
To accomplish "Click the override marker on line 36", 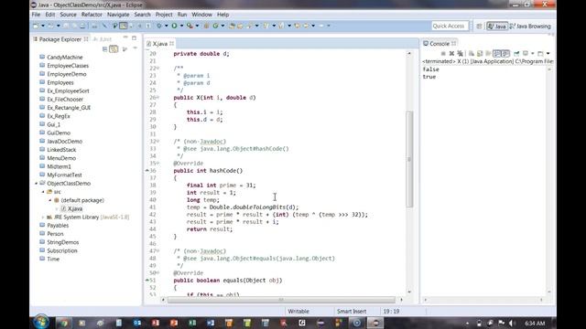I will pos(146,171).
